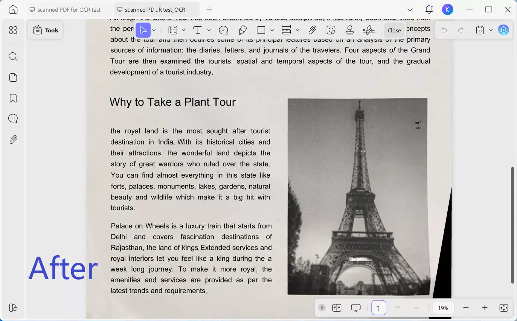Viewport: 517px width, 321px height.
Task: Click the page number input field
Action: [378, 308]
